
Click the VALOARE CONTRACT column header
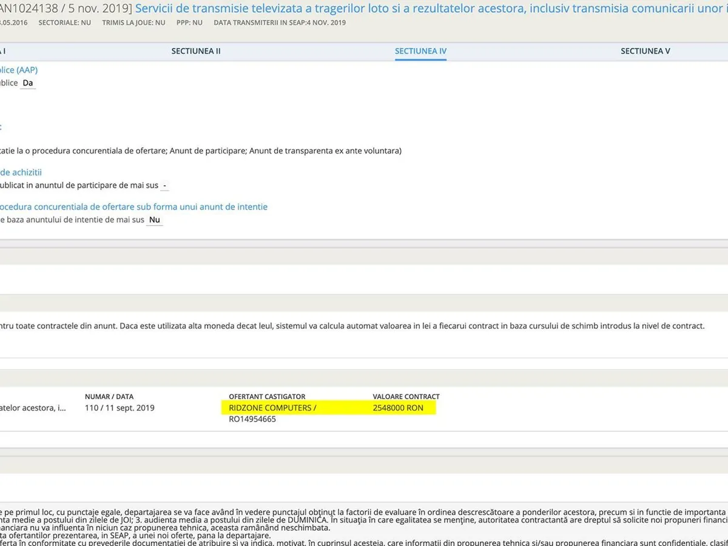(x=406, y=397)
